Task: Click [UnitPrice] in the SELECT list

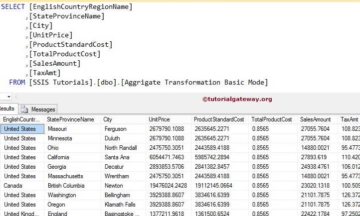Action: (51, 35)
